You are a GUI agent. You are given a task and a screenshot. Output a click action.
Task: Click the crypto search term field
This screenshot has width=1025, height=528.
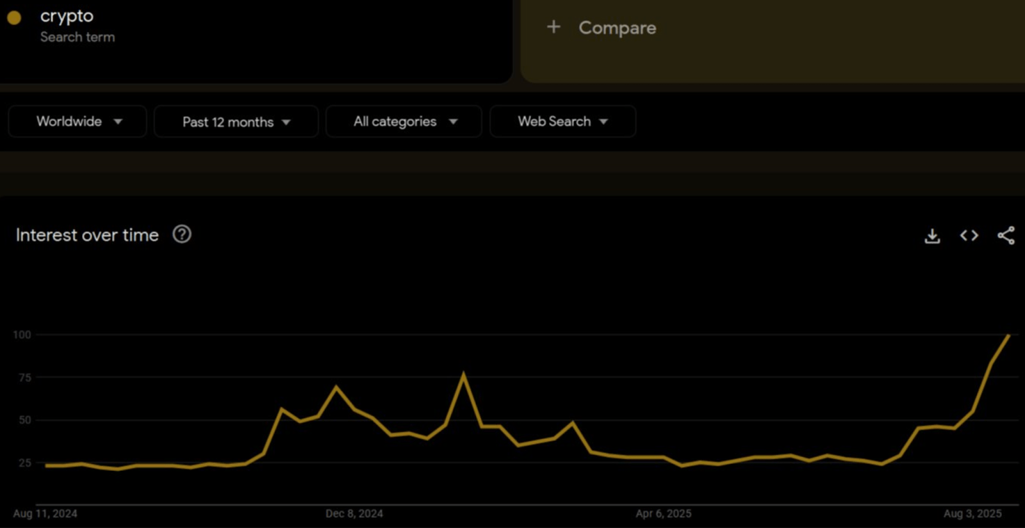point(67,16)
